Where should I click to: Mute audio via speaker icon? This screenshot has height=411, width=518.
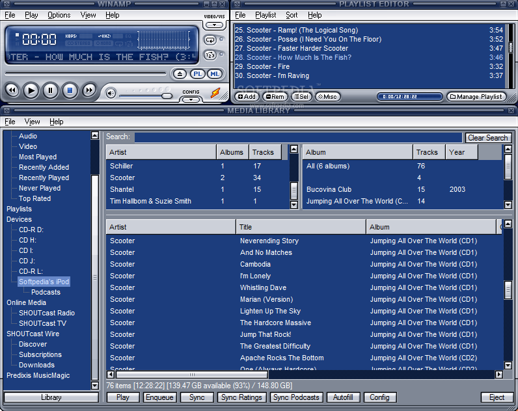coord(111,94)
